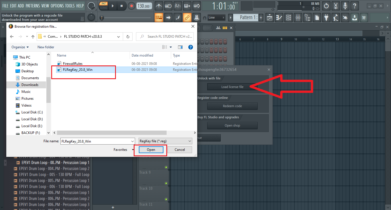This screenshot has width=391, height=210.
Task: Toggle the metronome icon
Action: (159, 6)
